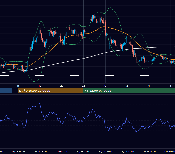
Task: Click the 11/25 18:00 time label
Action: coord(40,151)
